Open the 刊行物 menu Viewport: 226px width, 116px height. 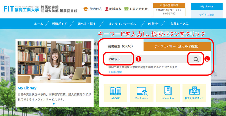coord(153,24)
